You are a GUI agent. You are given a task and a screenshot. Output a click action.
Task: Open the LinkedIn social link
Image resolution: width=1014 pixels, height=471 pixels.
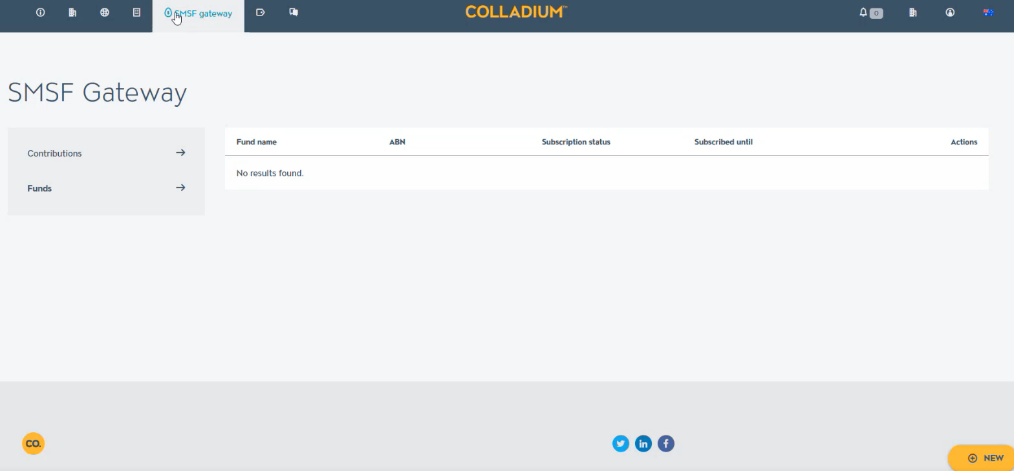[643, 444]
